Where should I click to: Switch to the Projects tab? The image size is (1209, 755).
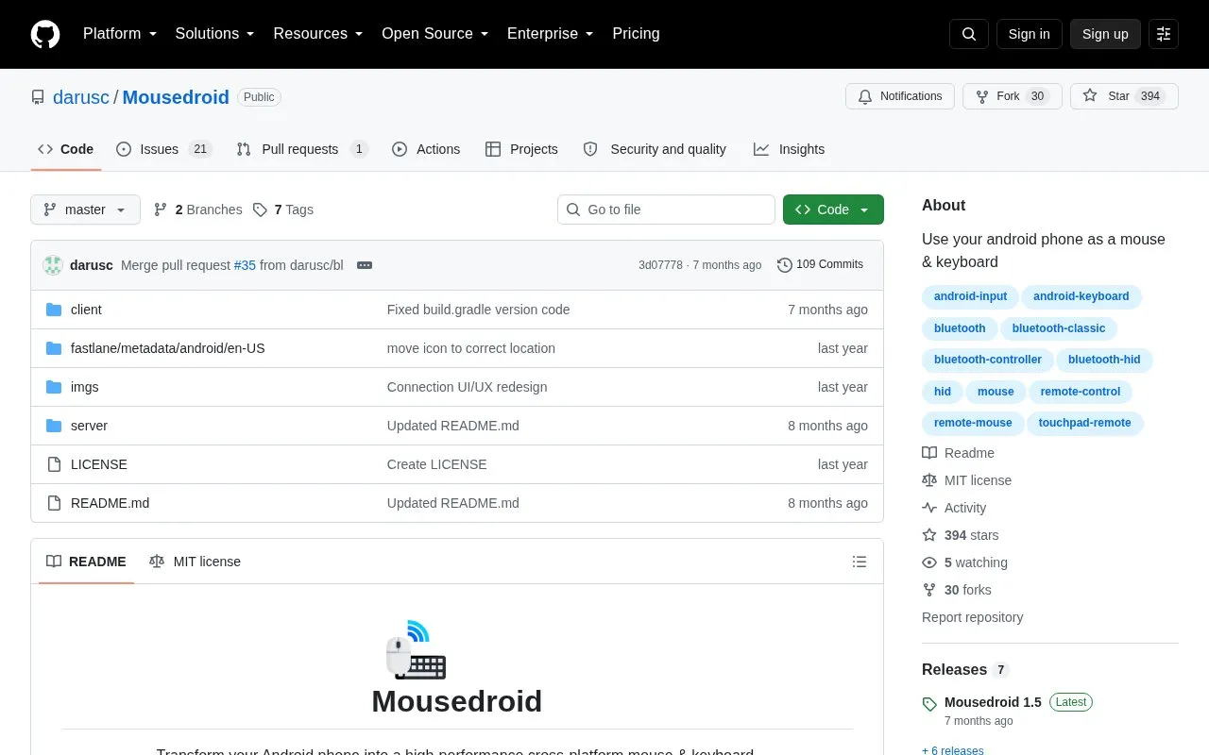[521, 149]
